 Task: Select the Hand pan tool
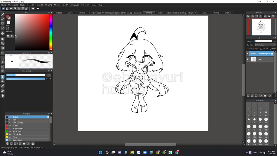[x=2, y=96]
